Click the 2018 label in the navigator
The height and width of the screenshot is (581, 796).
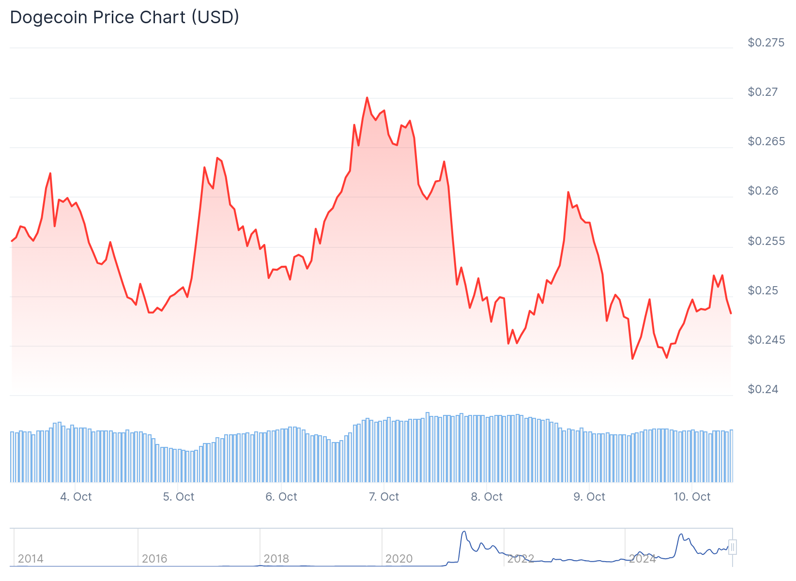[x=276, y=559]
